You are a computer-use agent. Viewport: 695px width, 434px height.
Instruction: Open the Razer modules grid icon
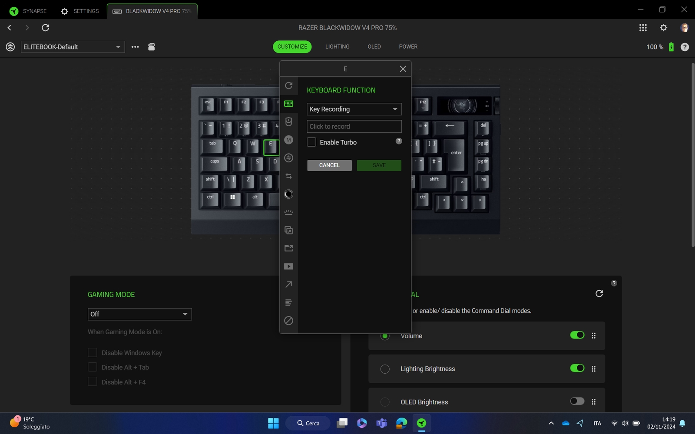click(643, 28)
